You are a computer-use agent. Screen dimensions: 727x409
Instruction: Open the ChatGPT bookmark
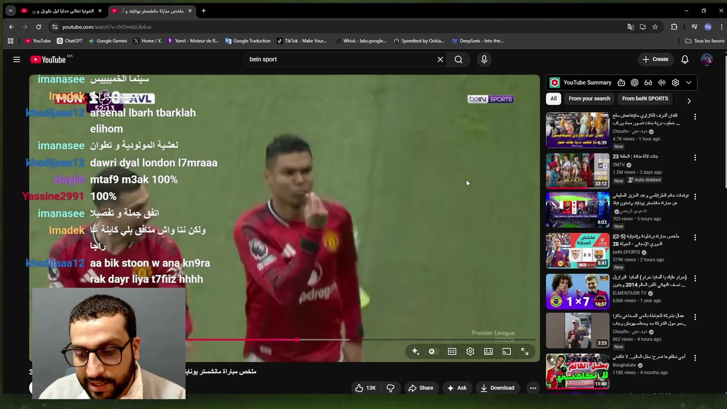(69, 41)
